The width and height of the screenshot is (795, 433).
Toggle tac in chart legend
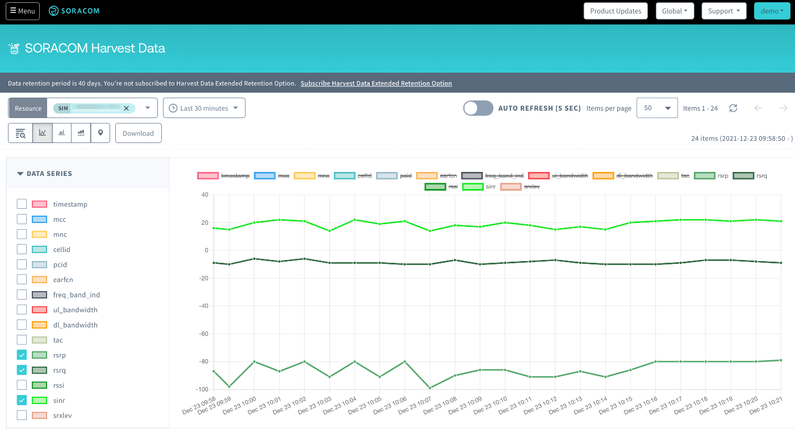click(673, 176)
